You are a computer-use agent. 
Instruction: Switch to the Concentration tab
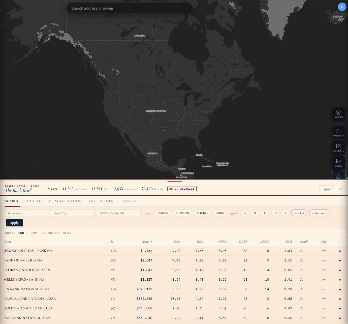coord(65,201)
